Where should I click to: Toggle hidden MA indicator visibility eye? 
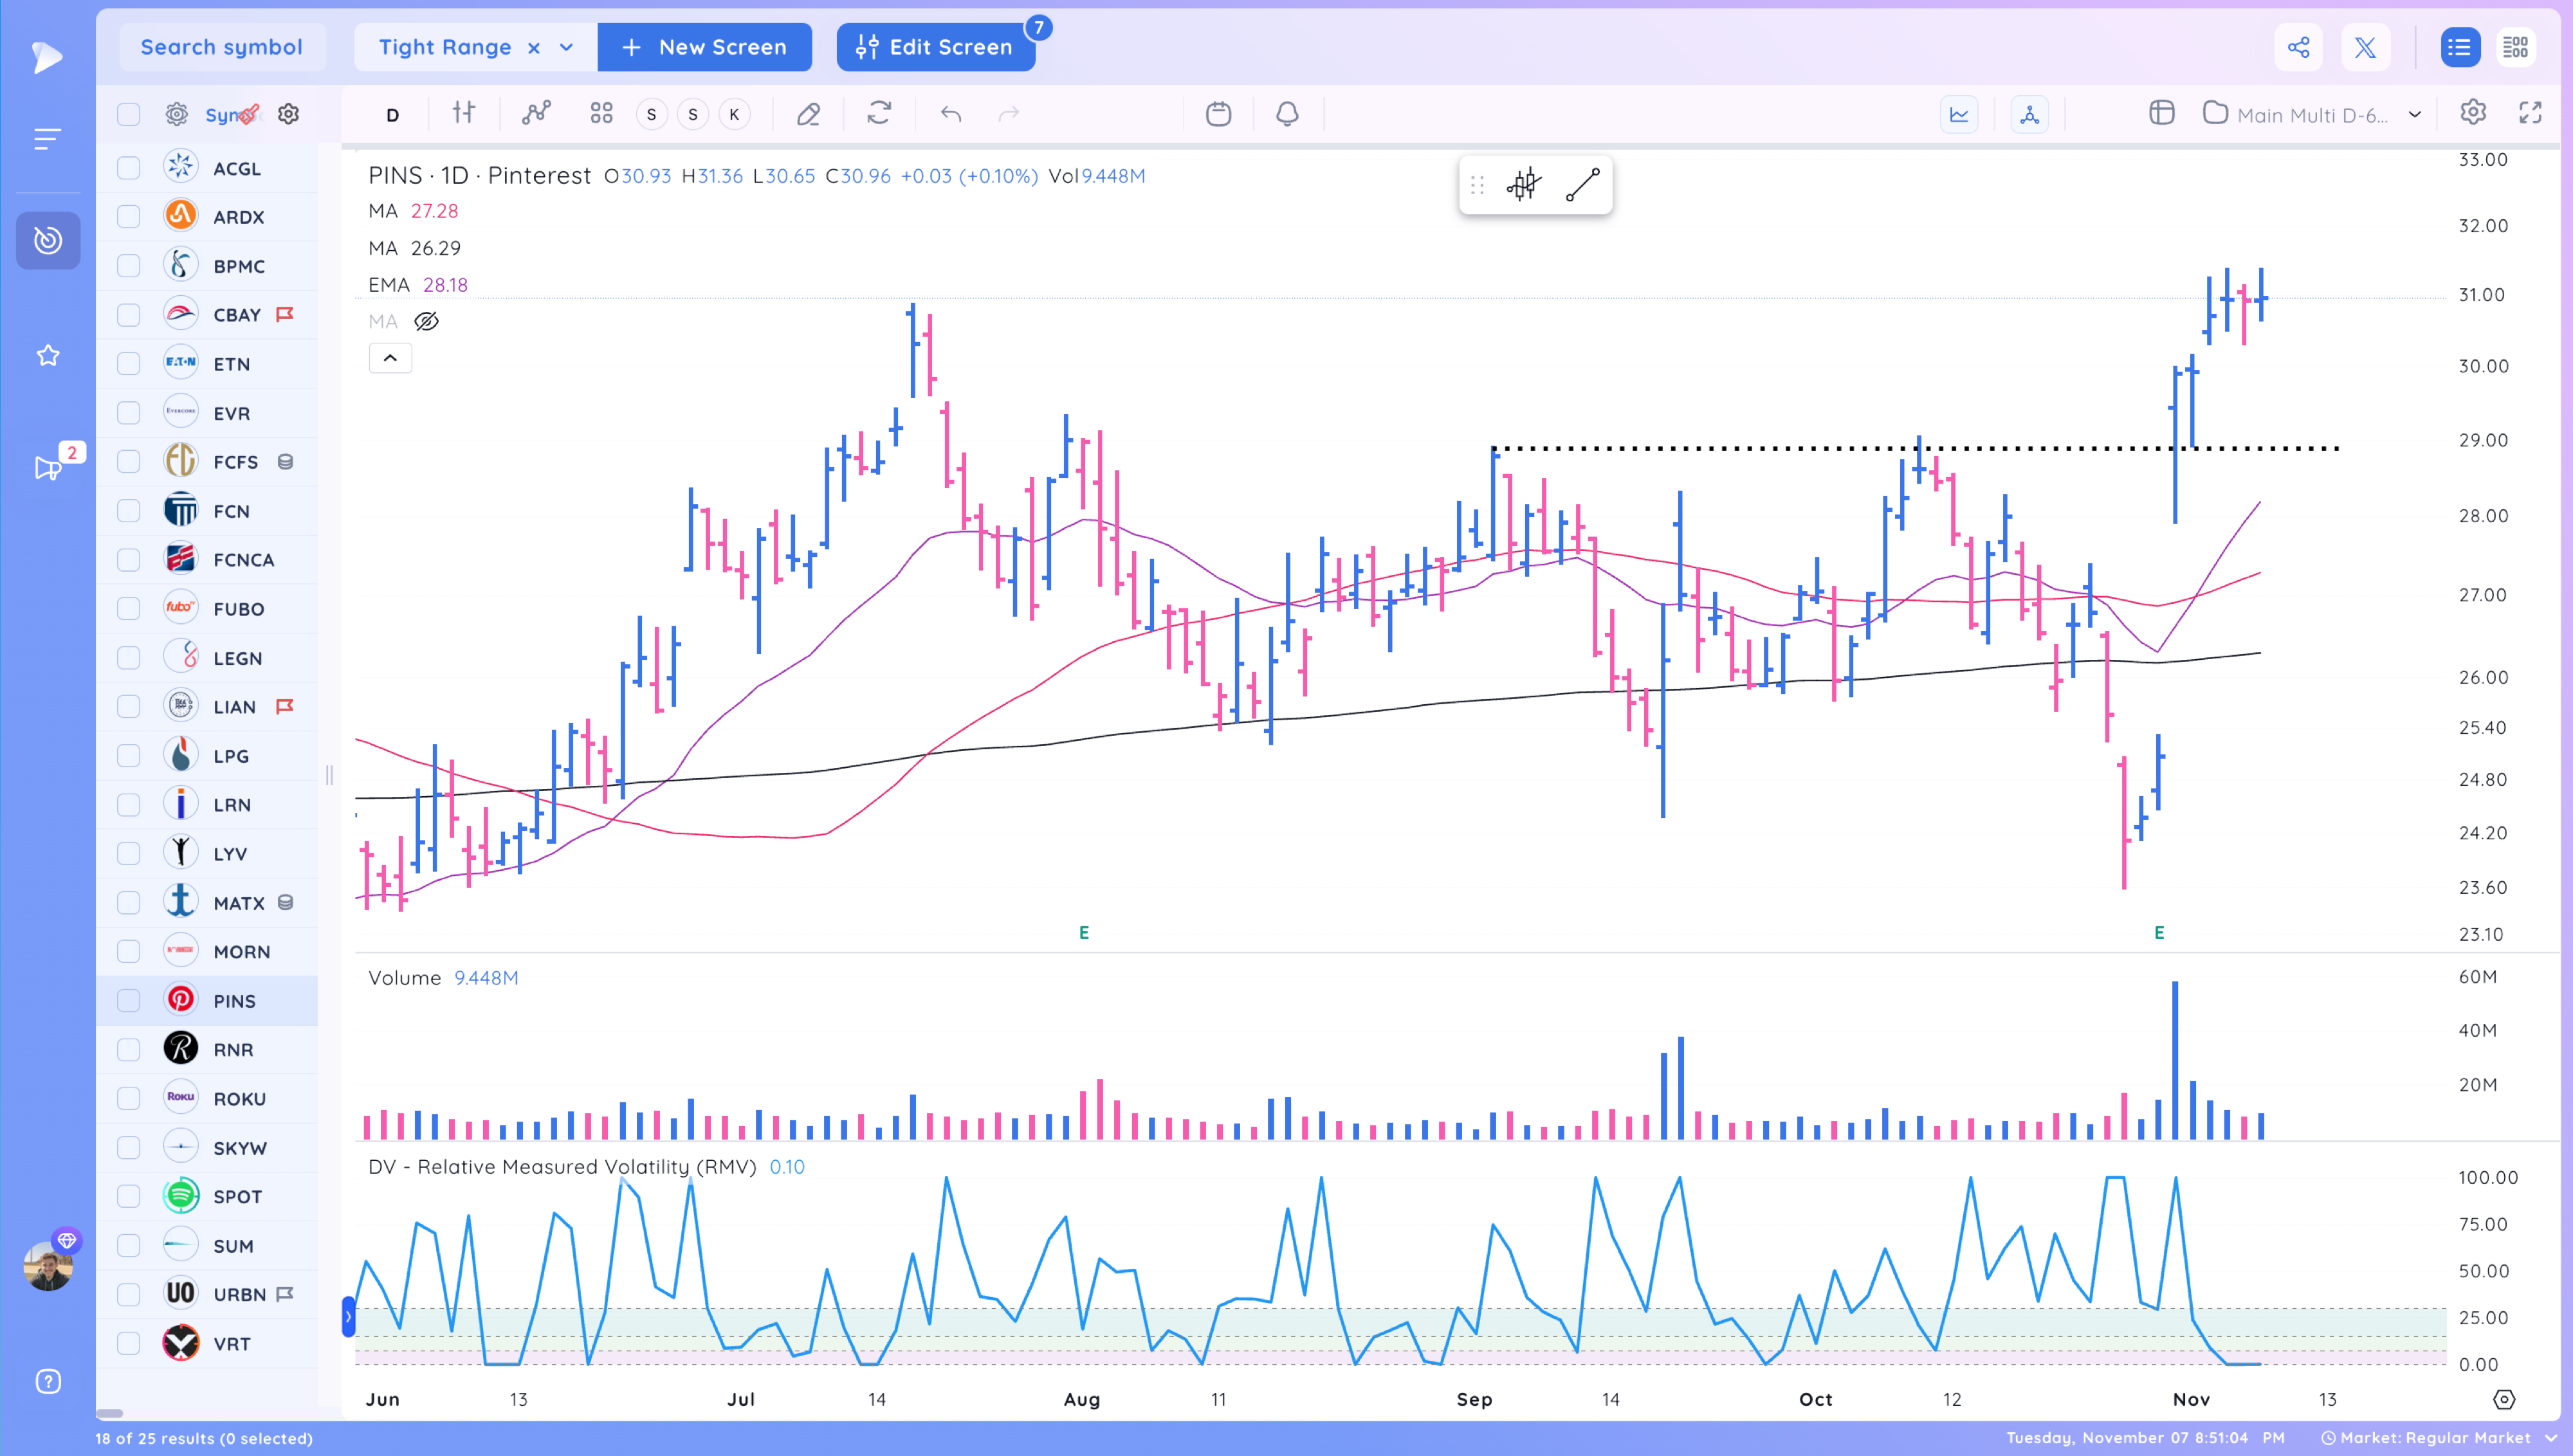[x=426, y=321]
